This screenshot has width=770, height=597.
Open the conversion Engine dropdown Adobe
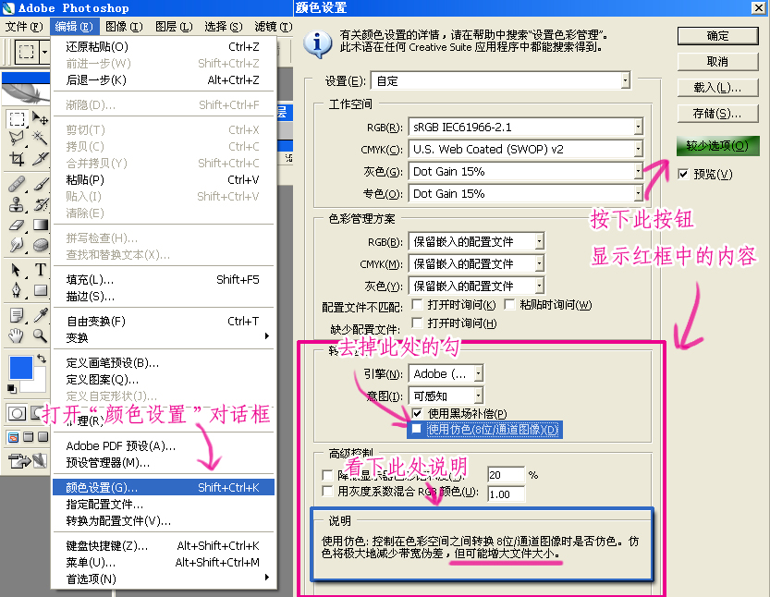click(446, 373)
